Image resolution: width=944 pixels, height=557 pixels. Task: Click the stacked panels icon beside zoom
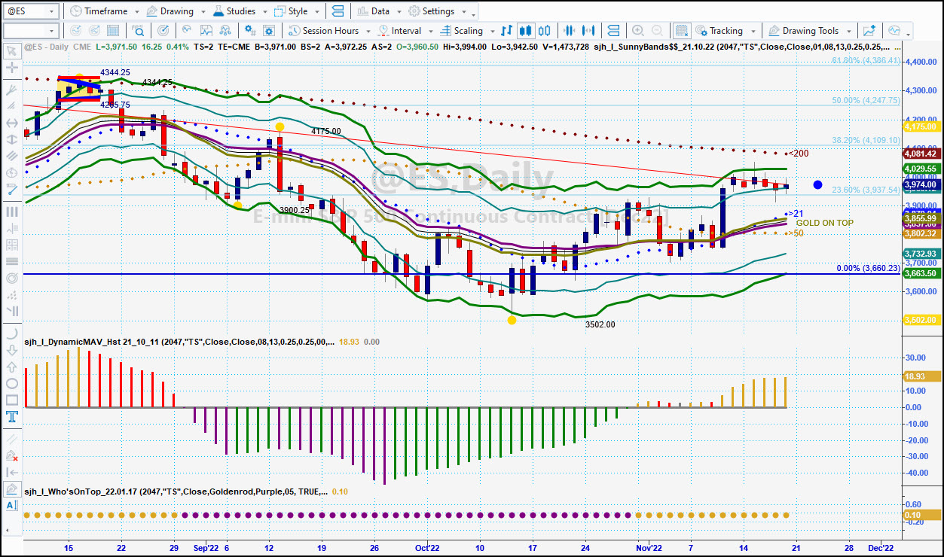click(x=614, y=31)
